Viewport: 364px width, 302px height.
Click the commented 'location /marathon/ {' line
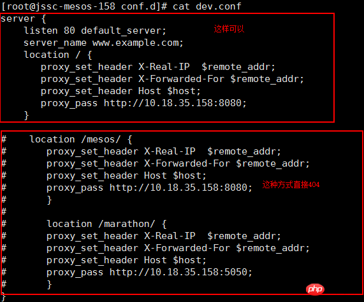[x=106, y=224]
